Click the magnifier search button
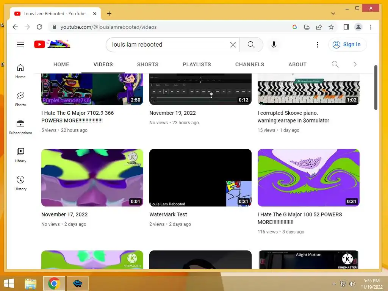 tap(251, 45)
